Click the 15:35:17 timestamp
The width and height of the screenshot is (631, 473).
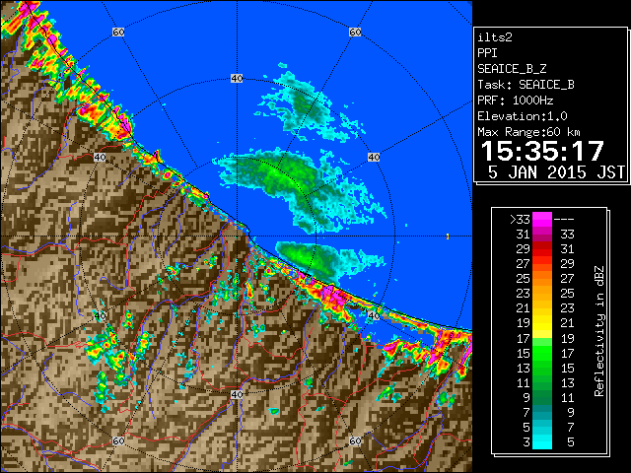(542, 151)
